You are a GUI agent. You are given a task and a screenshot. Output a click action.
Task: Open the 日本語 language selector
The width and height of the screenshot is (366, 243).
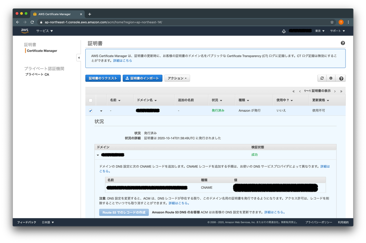pyautogui.click(x=48, y=222)
